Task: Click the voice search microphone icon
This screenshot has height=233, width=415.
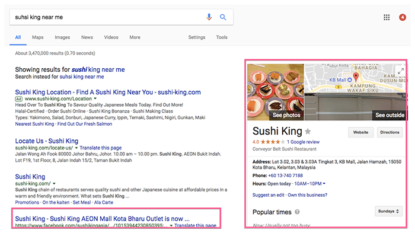Action: (209, 17)
